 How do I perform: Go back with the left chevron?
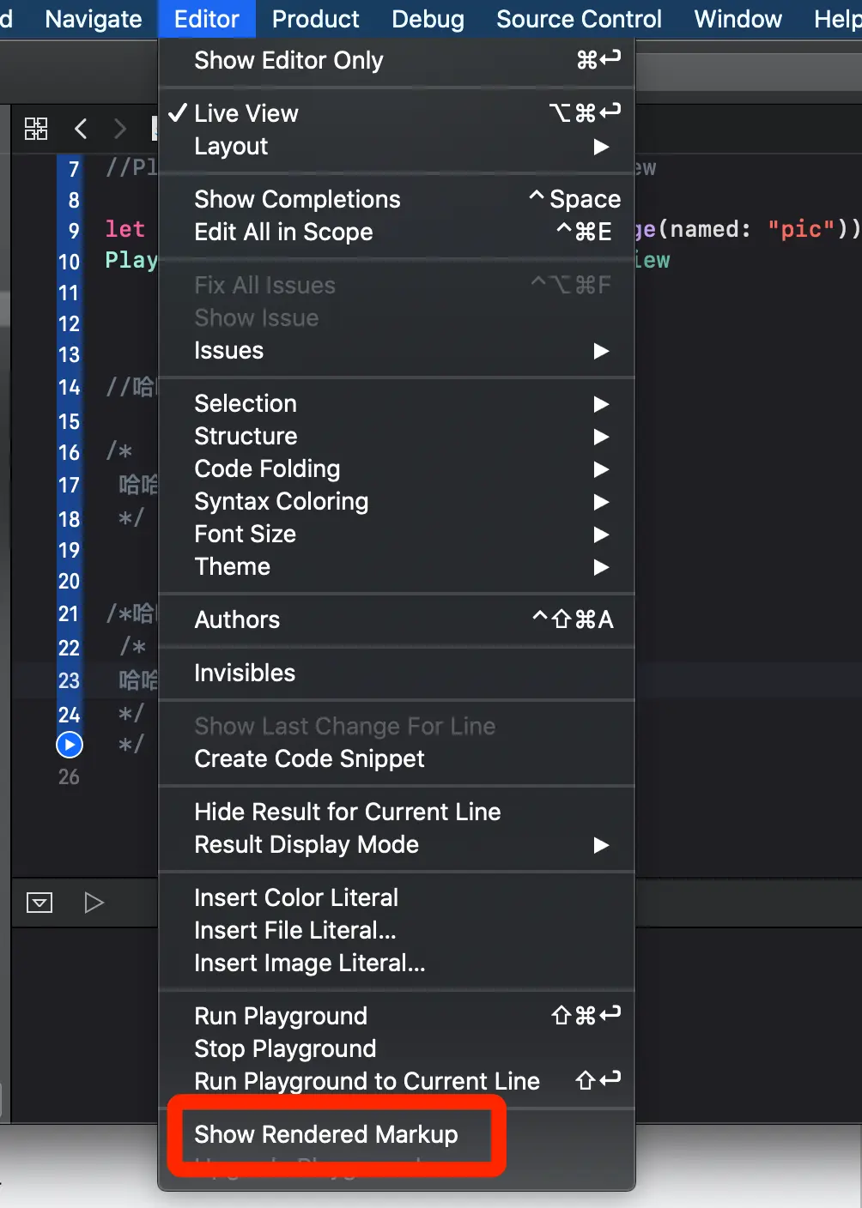81,129
